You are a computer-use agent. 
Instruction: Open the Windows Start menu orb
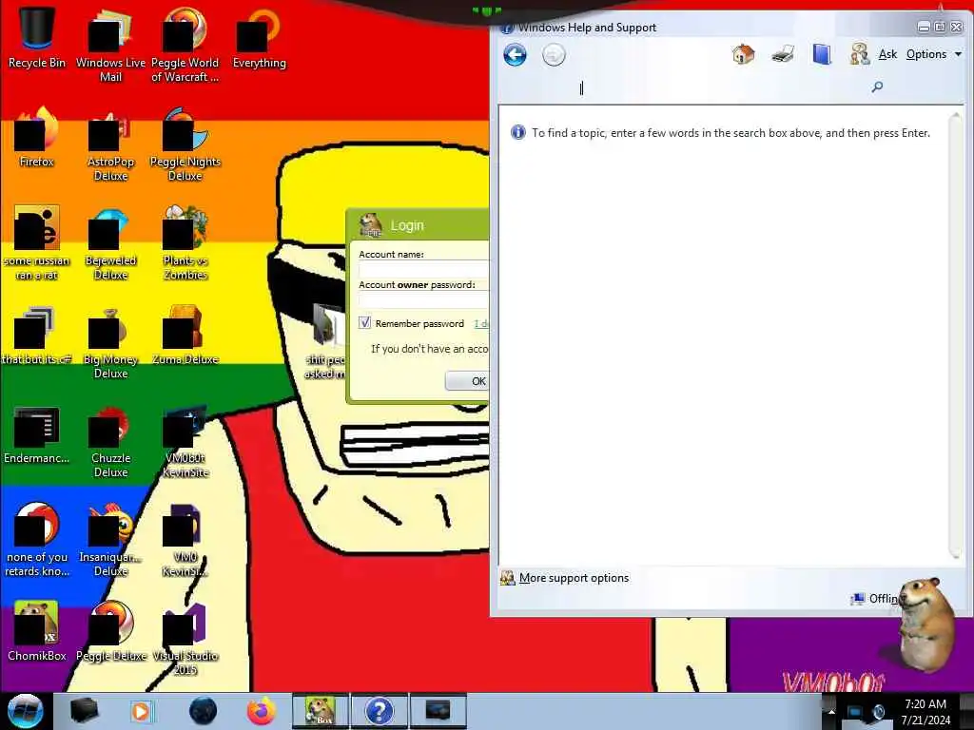tap(26, 711)
